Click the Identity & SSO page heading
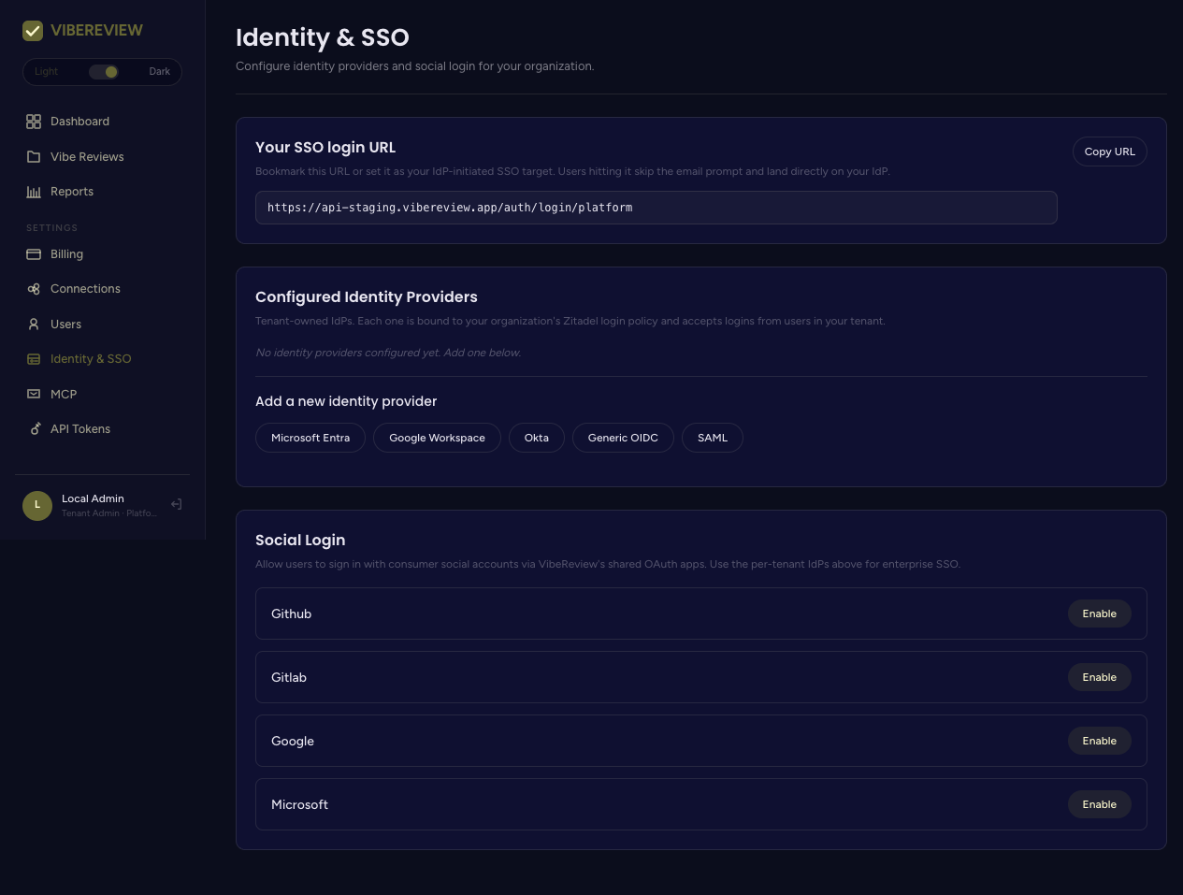 point(323,37)
